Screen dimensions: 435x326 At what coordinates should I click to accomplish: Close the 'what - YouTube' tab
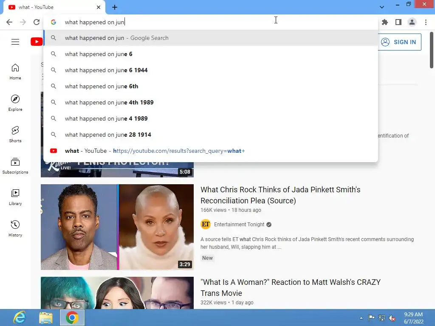(x=99, y=7)
